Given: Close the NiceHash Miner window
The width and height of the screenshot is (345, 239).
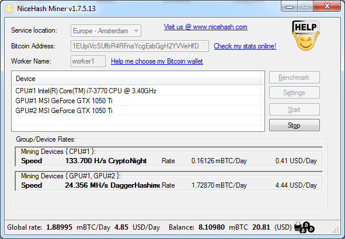Looking at the screenshot, I should pos(327,6).
